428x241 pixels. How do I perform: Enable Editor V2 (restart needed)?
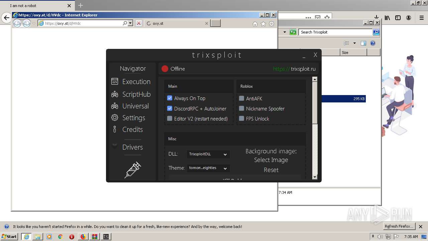click(170, 118)
